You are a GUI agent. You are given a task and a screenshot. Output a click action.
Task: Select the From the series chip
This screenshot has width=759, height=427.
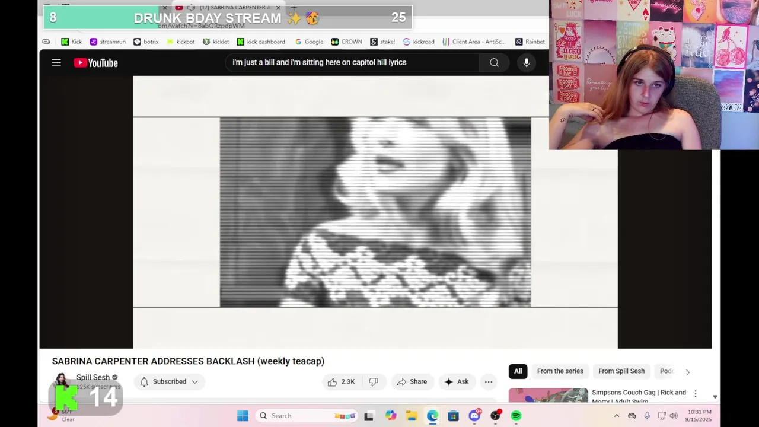click(560, 371)
